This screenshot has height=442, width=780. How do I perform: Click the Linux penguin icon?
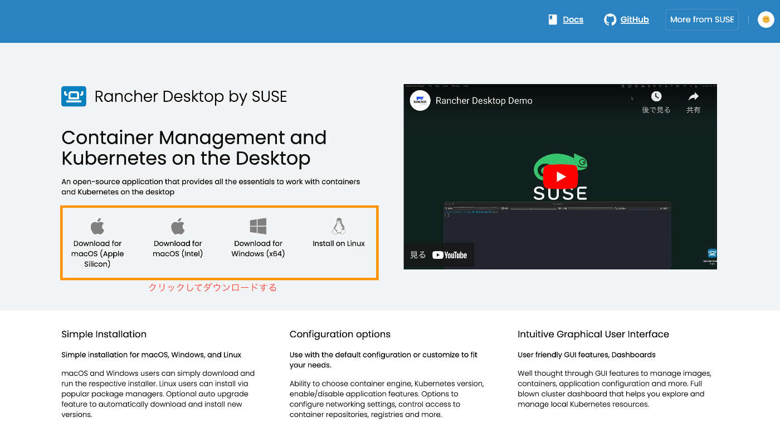coord(339,226)
